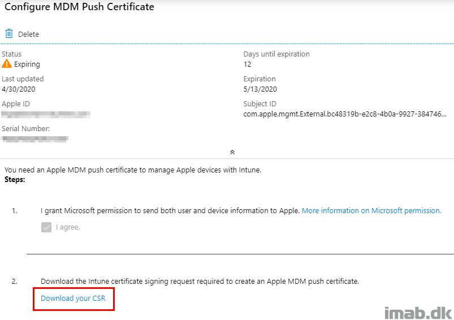Click the blurred Apple ID value
This screenshot has height=320, width=454.
[45, 114]
